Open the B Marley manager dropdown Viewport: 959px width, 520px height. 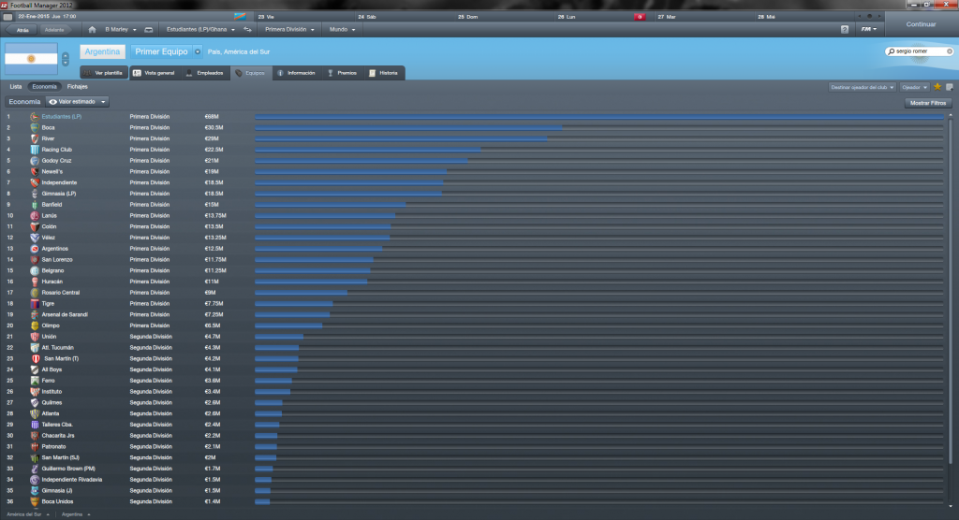point(121,29)
